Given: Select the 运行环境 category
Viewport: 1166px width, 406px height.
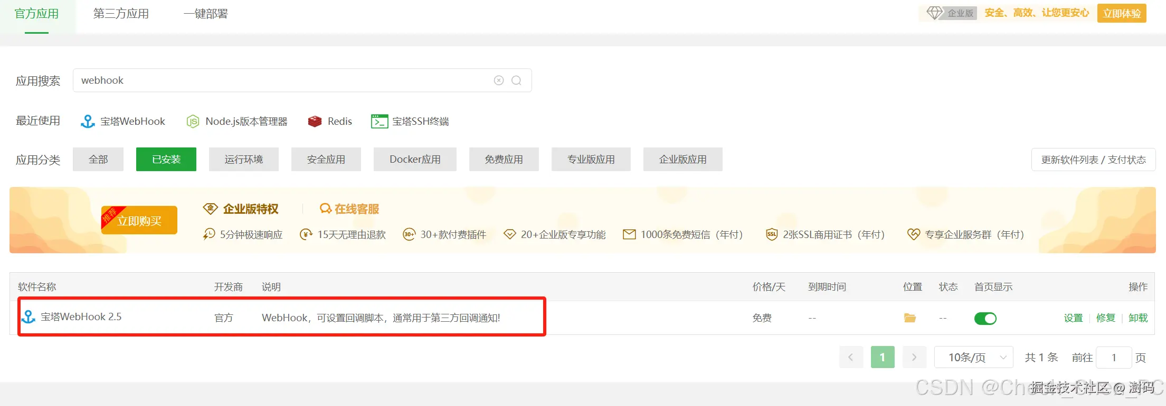Looking at the screenshot, I should pos(244,160).
